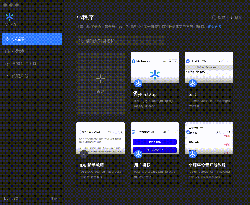Click the test project path text
This screenshot has height=205, width=250.
pyautogui.click(x=209, y=104)
